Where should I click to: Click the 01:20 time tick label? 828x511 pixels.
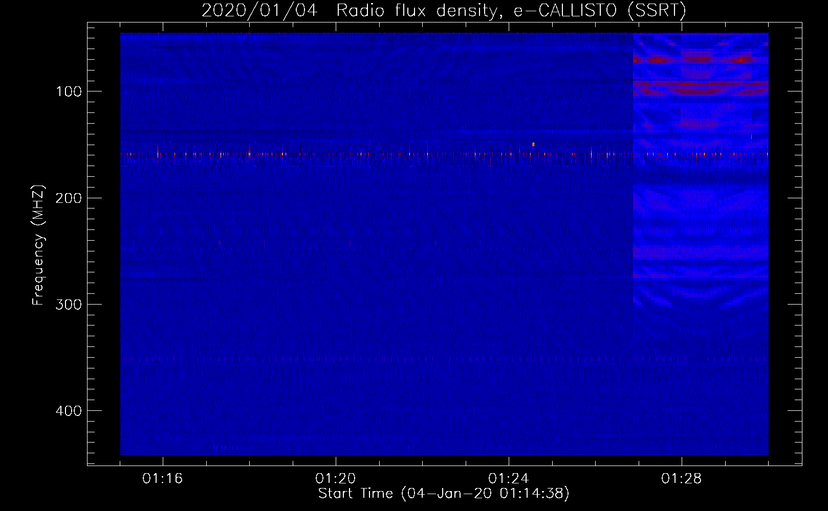336,479
